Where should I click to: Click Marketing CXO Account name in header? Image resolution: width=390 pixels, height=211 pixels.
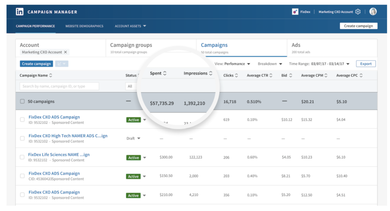(336, 12)
